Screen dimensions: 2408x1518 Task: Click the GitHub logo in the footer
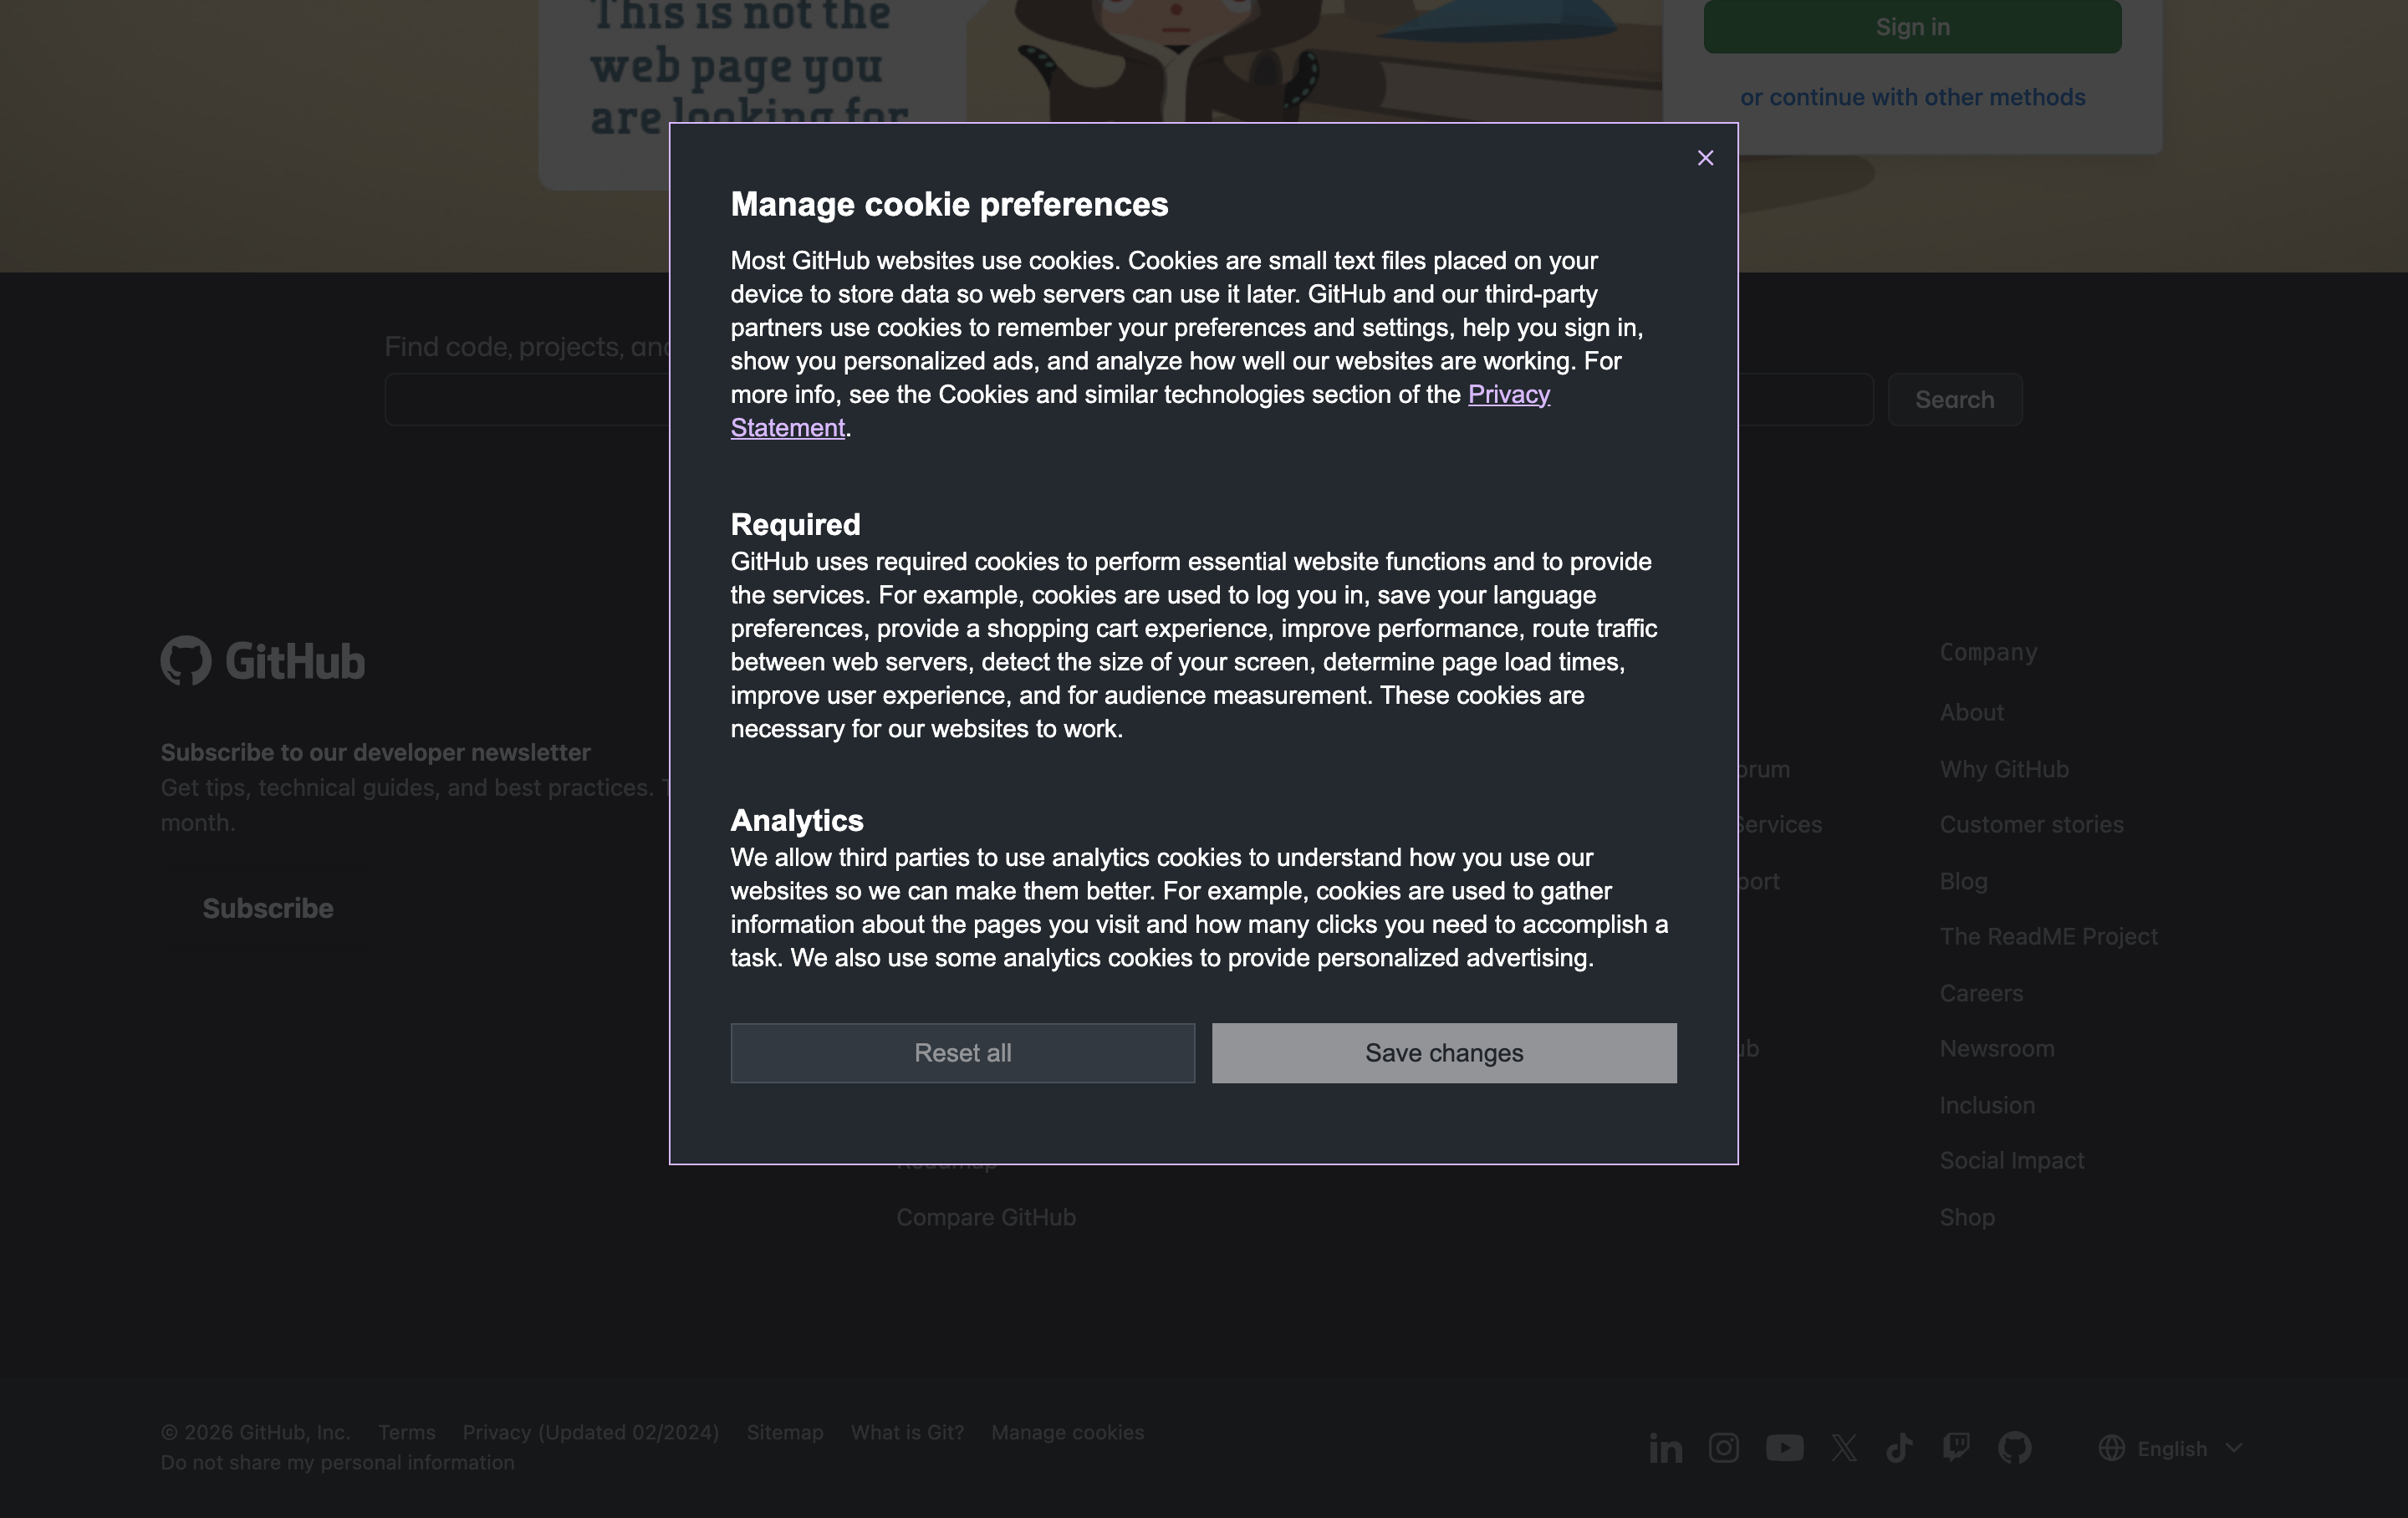coord(263,661)
